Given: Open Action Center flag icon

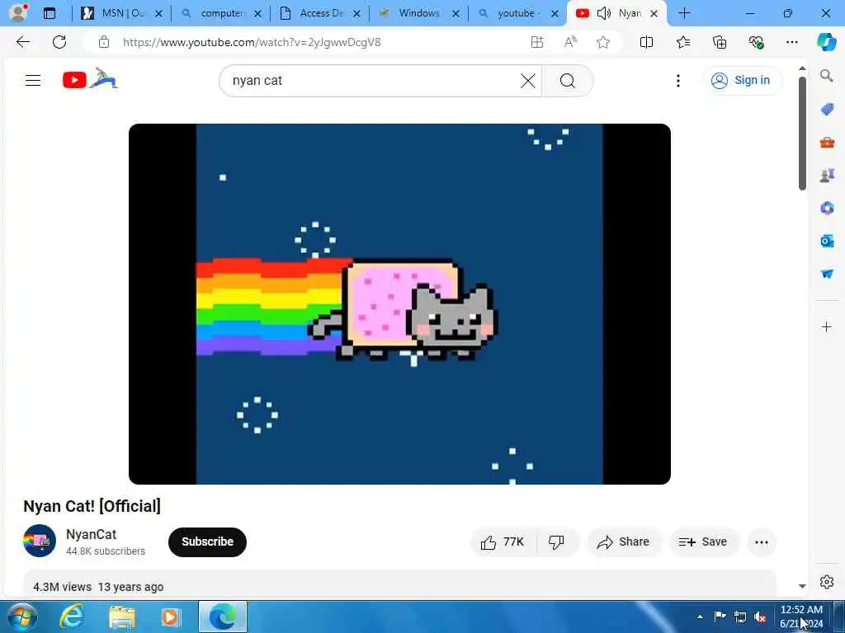Looking at the screenshot, I should point(720,617).
